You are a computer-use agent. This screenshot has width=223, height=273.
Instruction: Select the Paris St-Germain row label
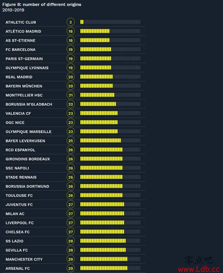coord(24,59)
